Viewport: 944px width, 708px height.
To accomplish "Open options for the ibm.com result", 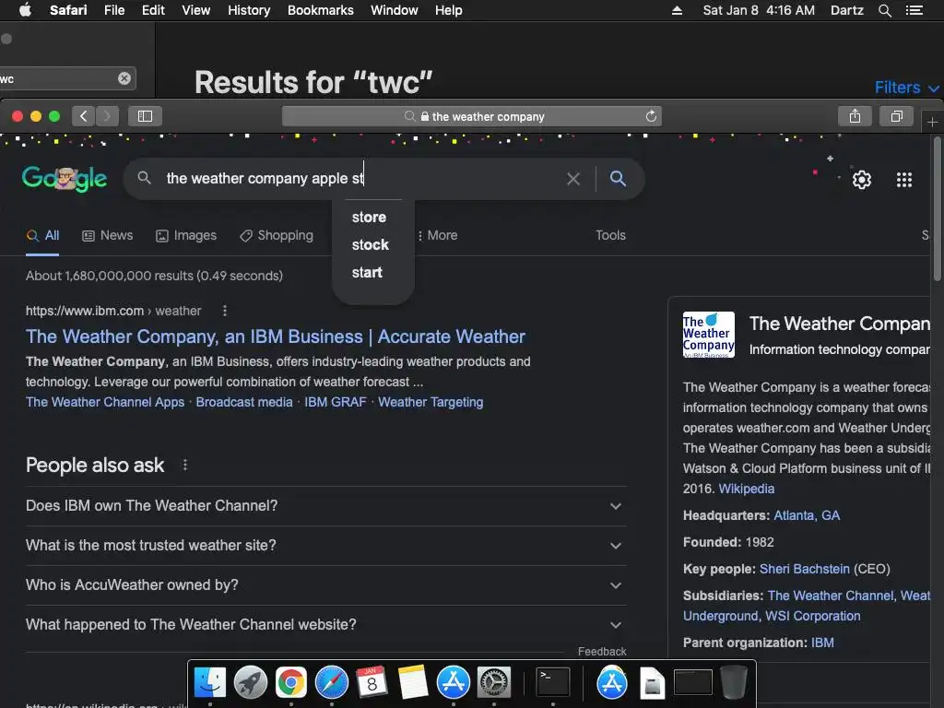I will (x=225, y=311).
